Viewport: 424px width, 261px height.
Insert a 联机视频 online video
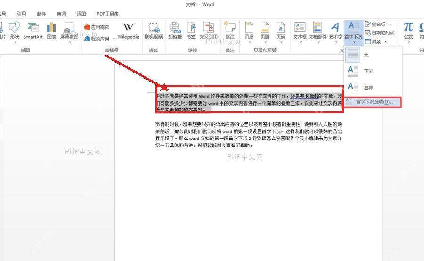tap(154, 30)
